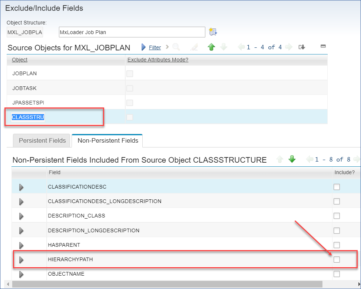Download the Source Objects table
The height and width of the screenshot is (289, 361).
[x=302, y=47]
